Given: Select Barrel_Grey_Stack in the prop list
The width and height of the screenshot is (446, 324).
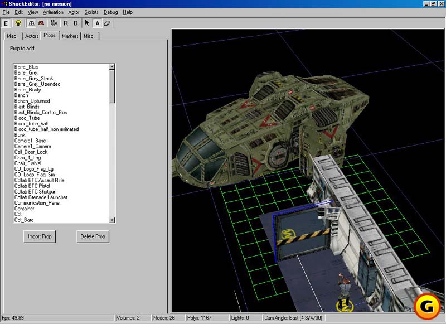Looking at the screenshot, I should pos(34,79).
